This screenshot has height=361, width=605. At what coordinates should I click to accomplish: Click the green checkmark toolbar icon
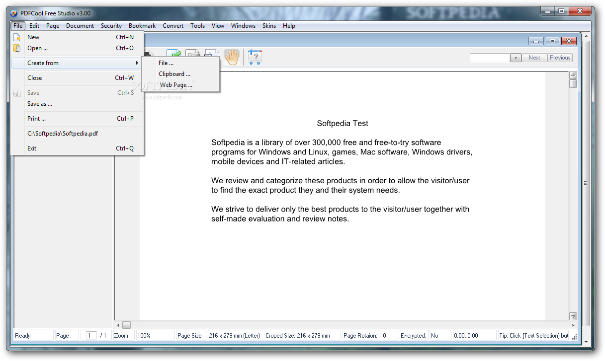tap(173, 54)
